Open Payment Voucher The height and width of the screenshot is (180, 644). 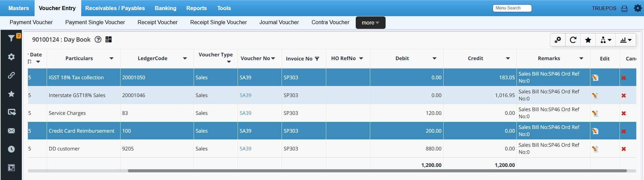point(31,22)
